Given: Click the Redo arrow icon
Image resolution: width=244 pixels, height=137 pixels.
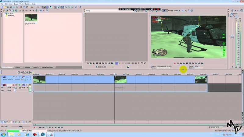Looking at the screenshot, I should click(x=38, y=7).
